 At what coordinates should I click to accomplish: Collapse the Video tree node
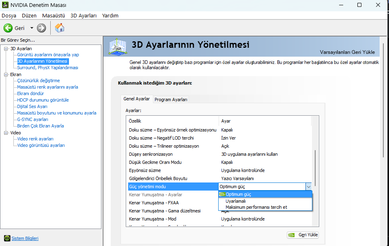pos(6,133)
